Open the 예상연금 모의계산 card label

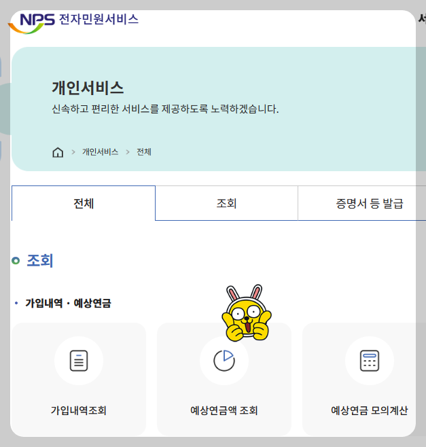pos(370,410)
